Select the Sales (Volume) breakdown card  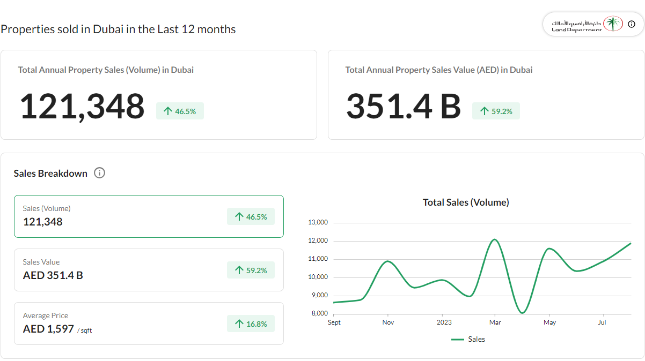(149, 216)
